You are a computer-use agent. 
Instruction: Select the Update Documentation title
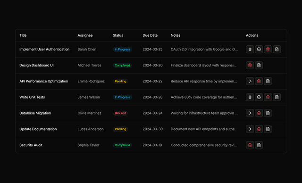[38, 129]
